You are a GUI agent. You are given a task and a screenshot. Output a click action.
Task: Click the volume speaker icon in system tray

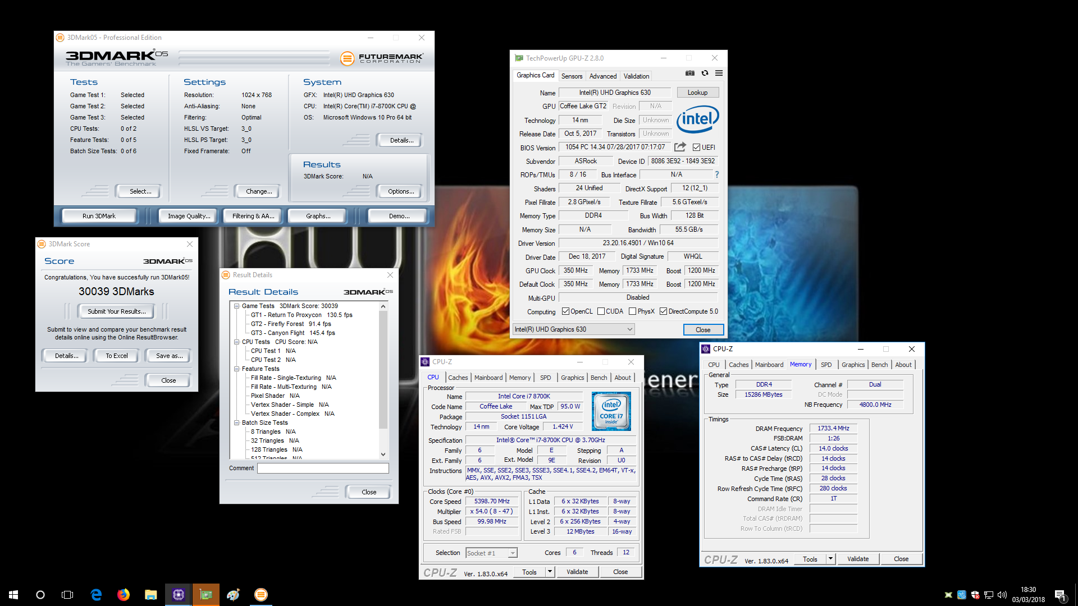(x=1002, y=595)
